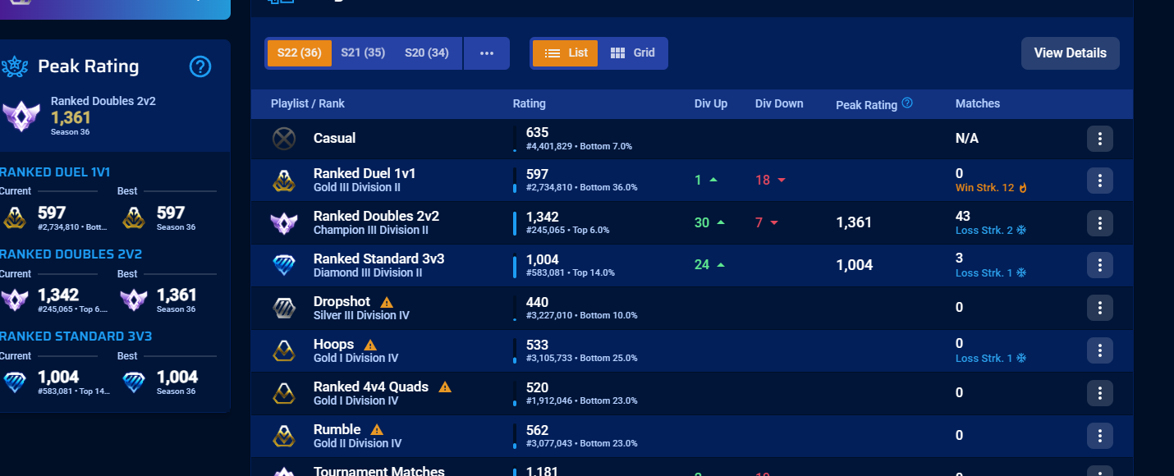
Task: Open the Hoops row options menu
Action: click(x=1099, y=350)
